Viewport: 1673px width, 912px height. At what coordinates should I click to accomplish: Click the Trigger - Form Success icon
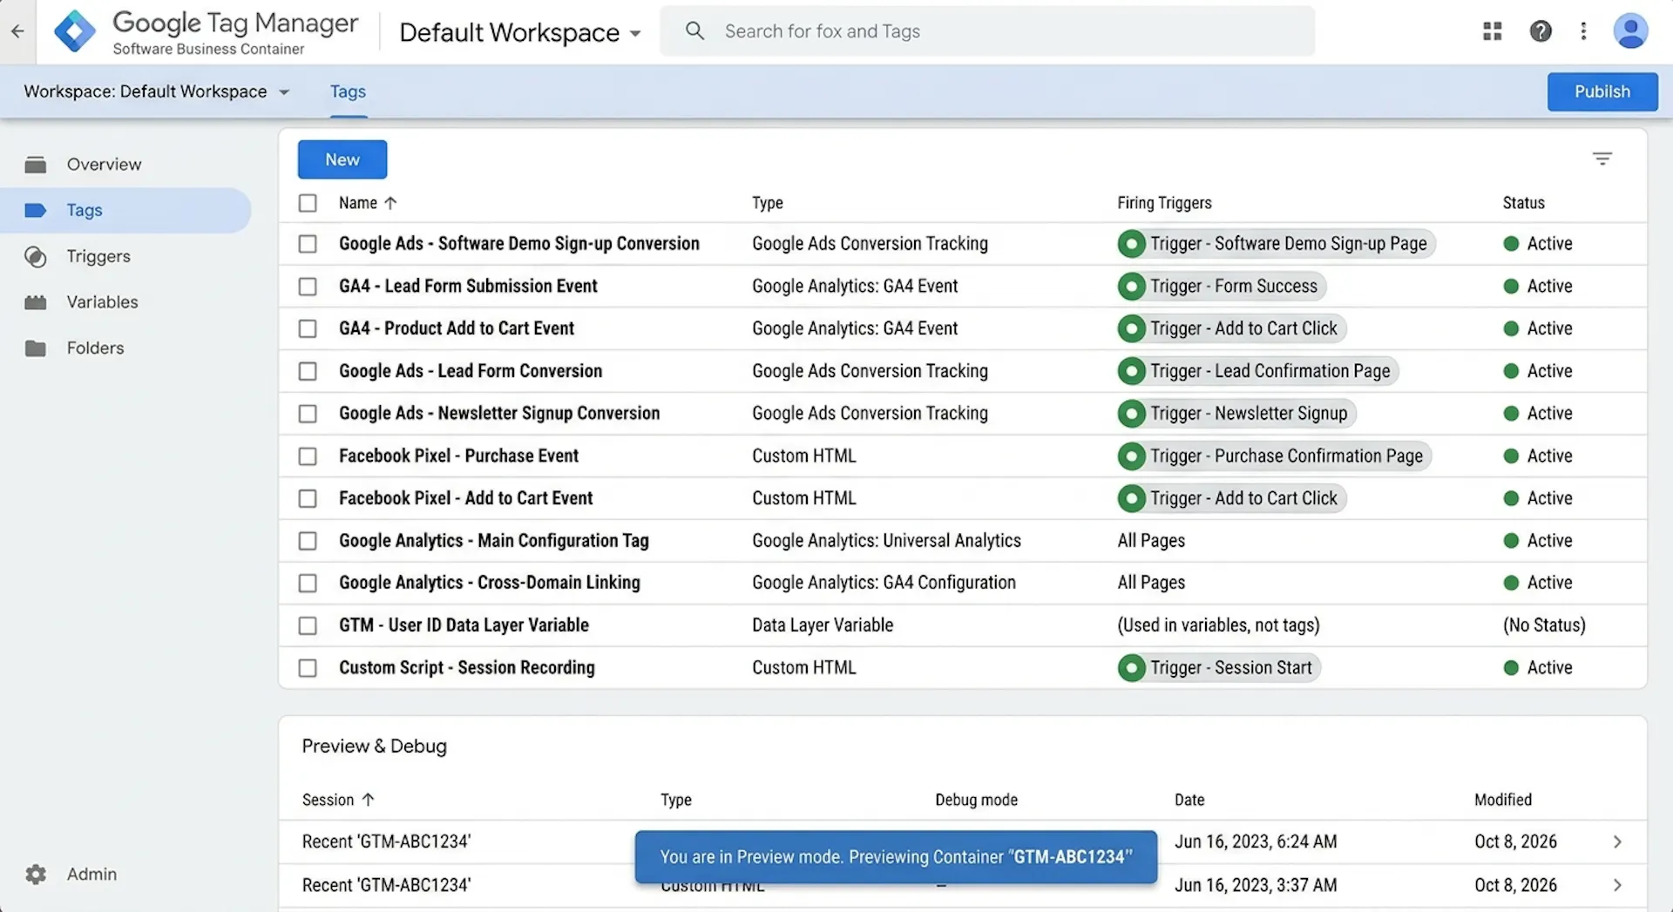tap(1132, 287)
